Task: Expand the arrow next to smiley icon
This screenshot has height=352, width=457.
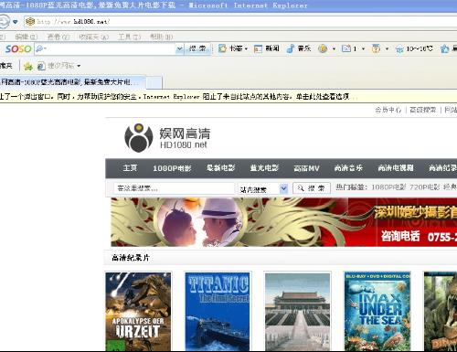Action: pyautogui.click(x=334, y=49)
